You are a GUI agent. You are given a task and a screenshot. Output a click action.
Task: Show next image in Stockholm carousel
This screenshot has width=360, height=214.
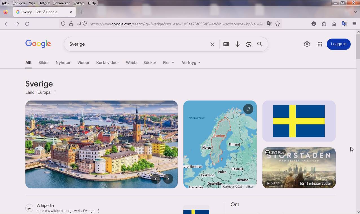pos(168,179)
